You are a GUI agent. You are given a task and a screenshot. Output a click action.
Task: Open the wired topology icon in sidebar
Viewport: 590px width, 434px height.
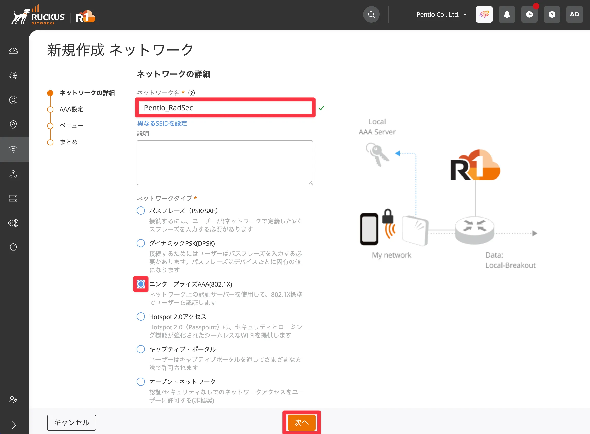tap(13, 174)
